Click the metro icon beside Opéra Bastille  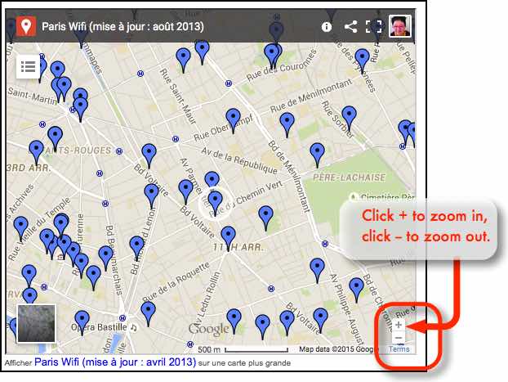(x=123, y=317)
